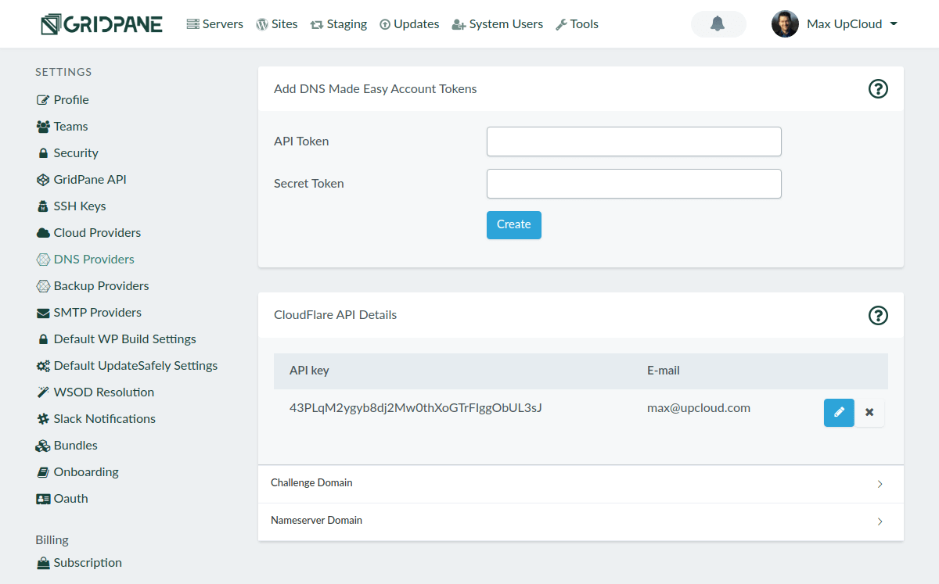Expand the Challenge Domain section
Image resolution: width=939 pixels, height=584 pixels.
[x=581, y=484]
